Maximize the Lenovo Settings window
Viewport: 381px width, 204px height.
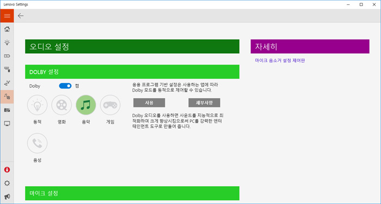[x=361, y=4]
